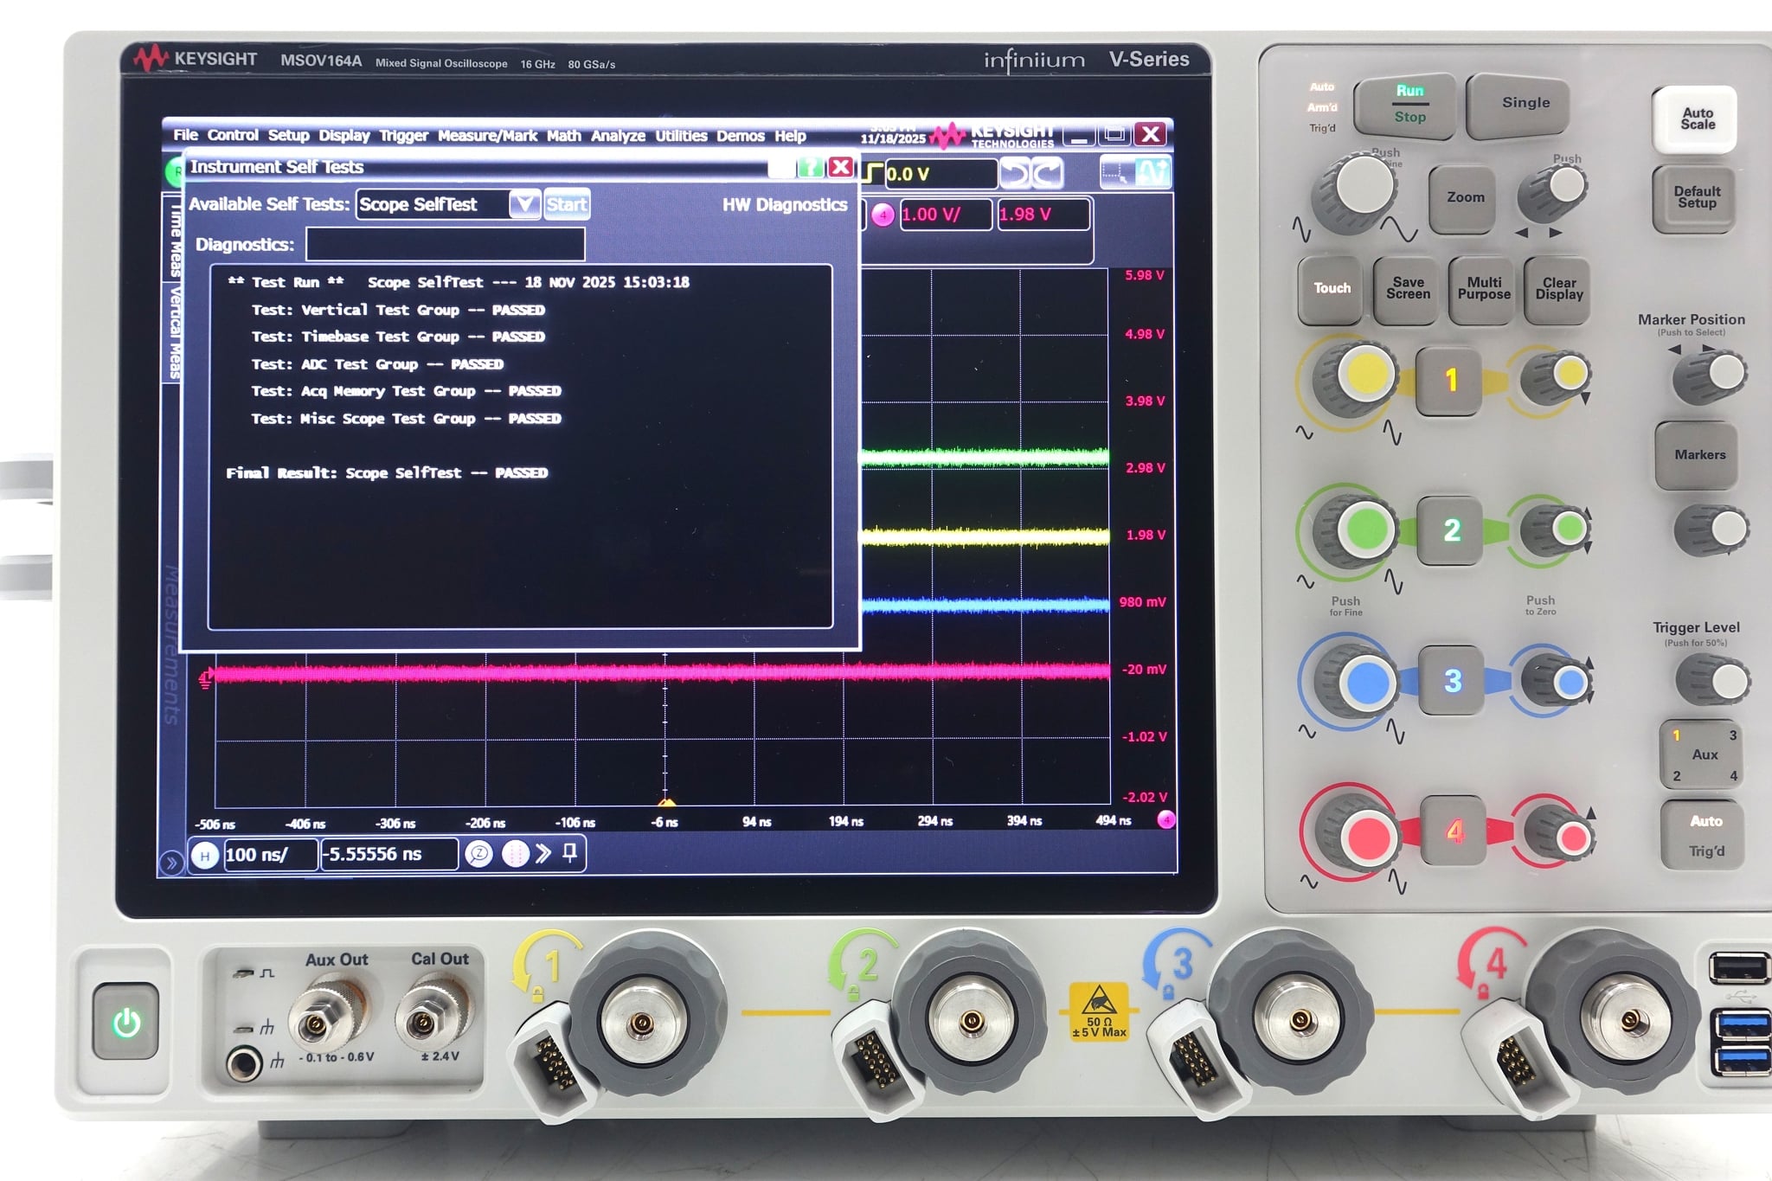Click the rising edge trigger icon
The height and width of the screenshot is (1181, 1772).
click(873, 172)
